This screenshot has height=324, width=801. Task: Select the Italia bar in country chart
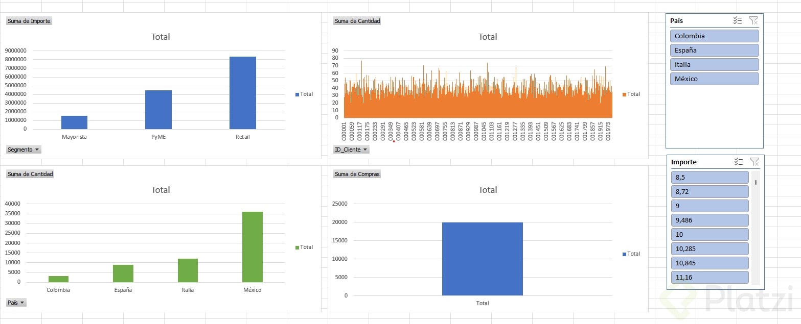pyautogui.click(x=188, y=270)
